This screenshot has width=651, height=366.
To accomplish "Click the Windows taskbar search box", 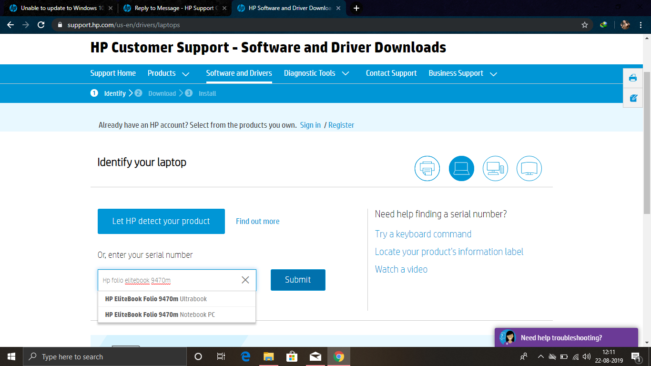I will pos(105,356).
